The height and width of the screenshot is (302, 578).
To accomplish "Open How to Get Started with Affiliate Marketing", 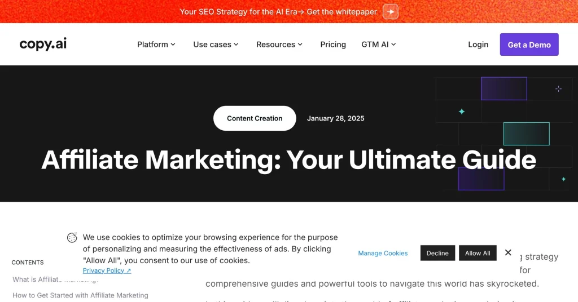I will click(80, 295).
